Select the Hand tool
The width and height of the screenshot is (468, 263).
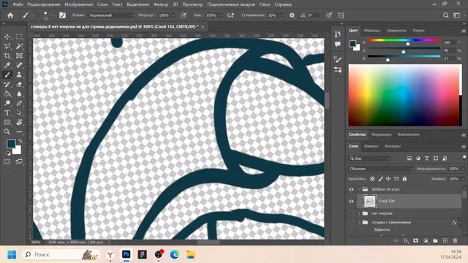point(19,122)
